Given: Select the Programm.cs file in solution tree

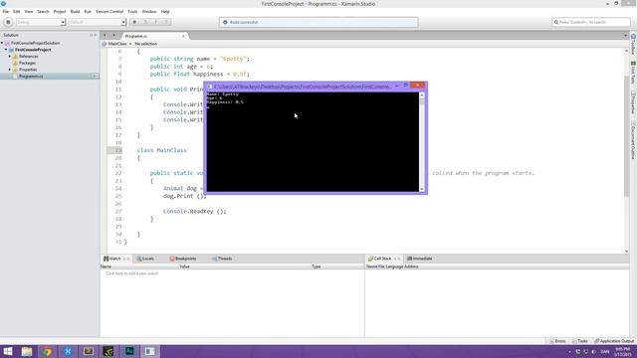Looking at the screenshot, I should [x=31, y=76].
